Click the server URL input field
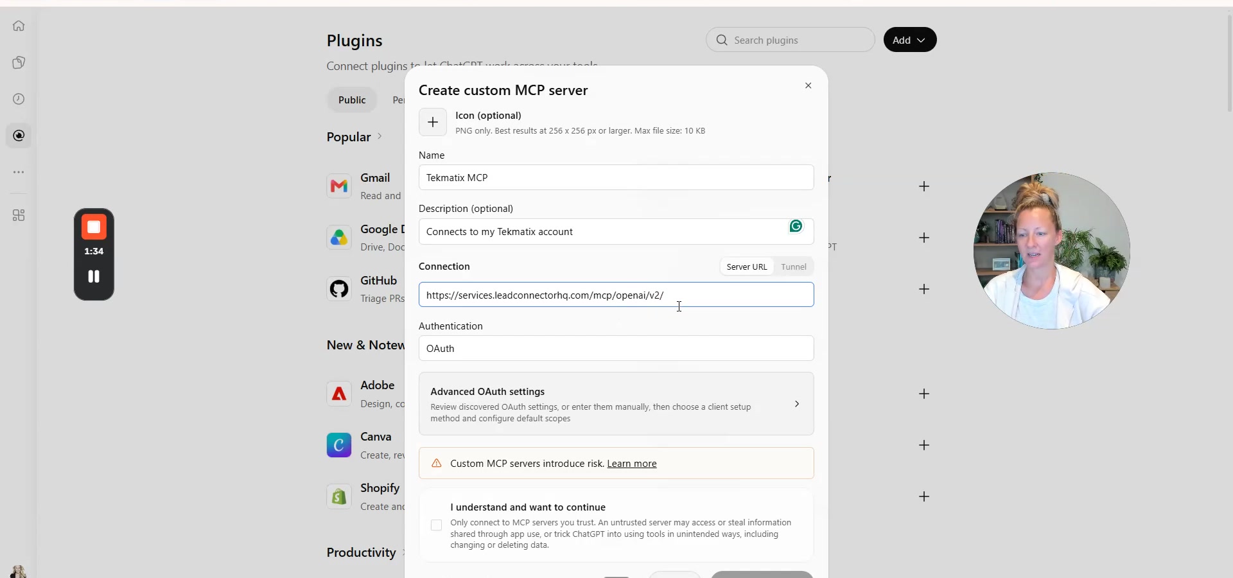This screenshot has width=1233, height=578. click(x=616, y=295)
